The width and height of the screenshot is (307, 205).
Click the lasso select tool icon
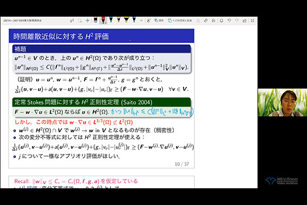80,21
